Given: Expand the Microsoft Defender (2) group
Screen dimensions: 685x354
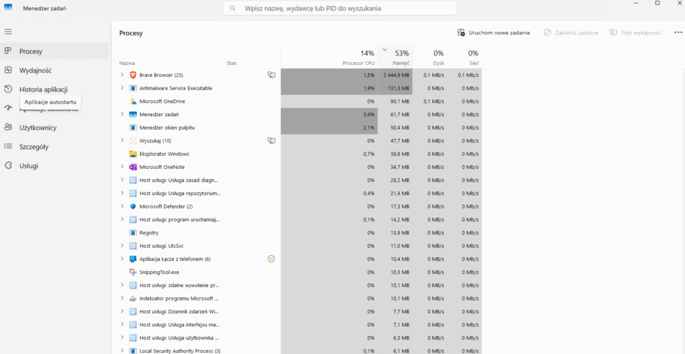Looking at the screenshot, I should [122, 206].
